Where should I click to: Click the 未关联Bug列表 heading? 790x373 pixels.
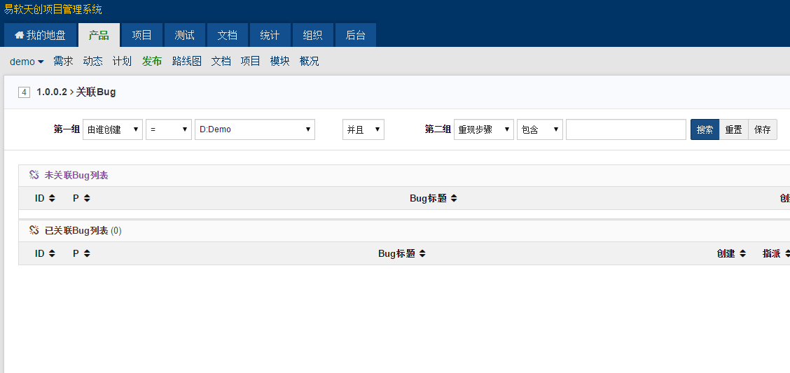click(x=76, y=175)
